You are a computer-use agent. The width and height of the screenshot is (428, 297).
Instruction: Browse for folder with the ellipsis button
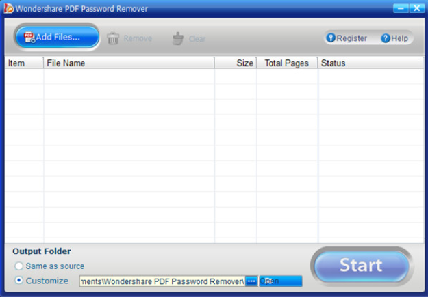[x=251, y=281]
